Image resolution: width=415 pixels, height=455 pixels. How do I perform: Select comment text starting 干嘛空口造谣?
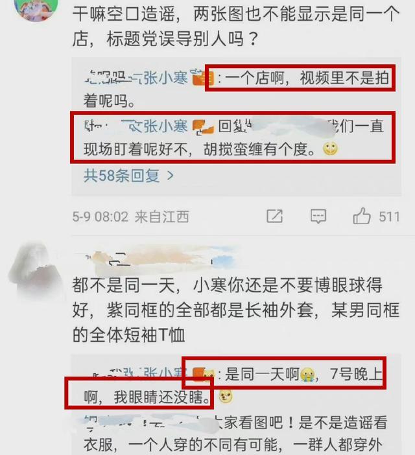[x=235, y=27]
